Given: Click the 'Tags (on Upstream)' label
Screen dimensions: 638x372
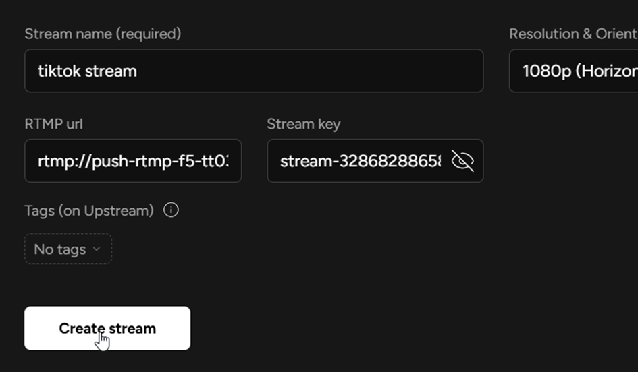Looking at the screenshot, I should 89,210.
